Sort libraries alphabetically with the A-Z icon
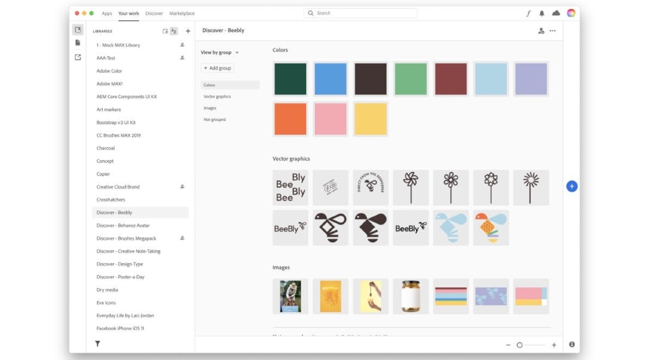Screen dimensions: 648x360 (x=173, y=31)
